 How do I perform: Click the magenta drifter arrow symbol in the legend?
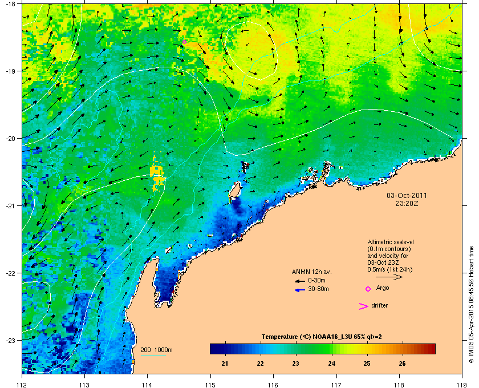point(364,306)
